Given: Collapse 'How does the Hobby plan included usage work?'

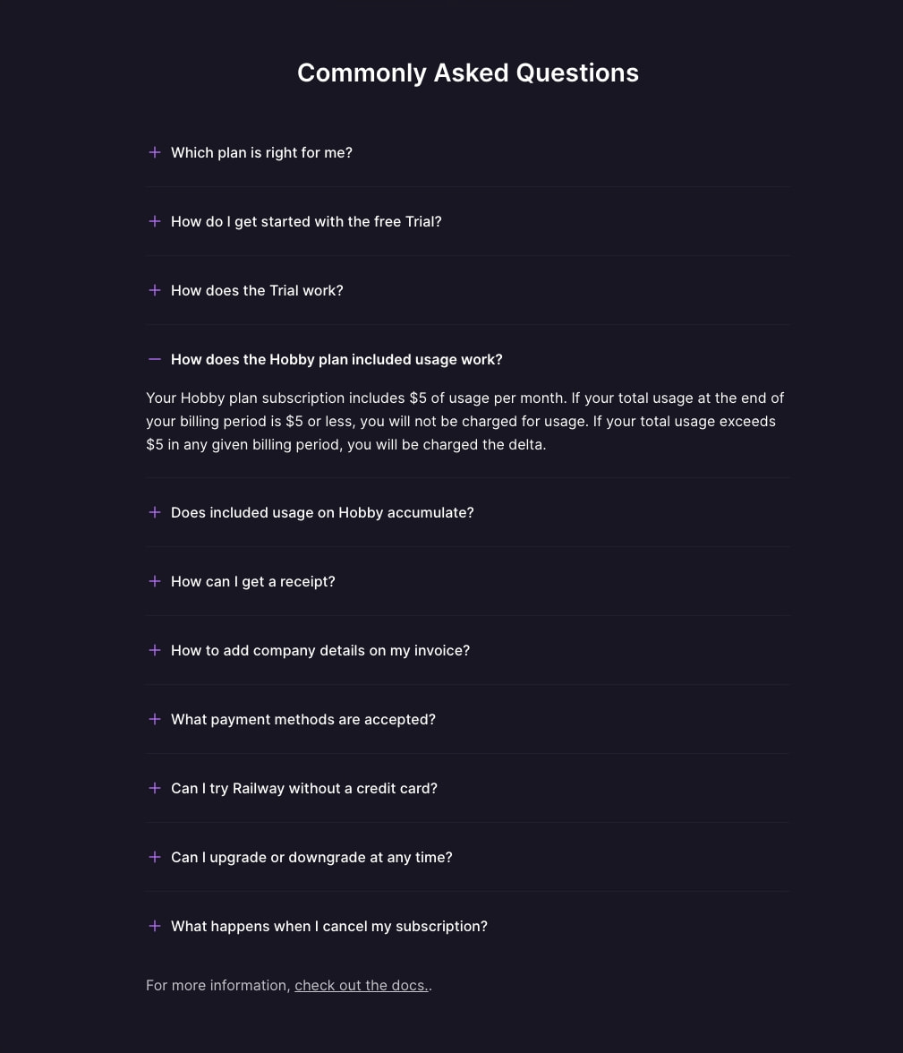Looking at the screenshot, I should pos(336,359).
